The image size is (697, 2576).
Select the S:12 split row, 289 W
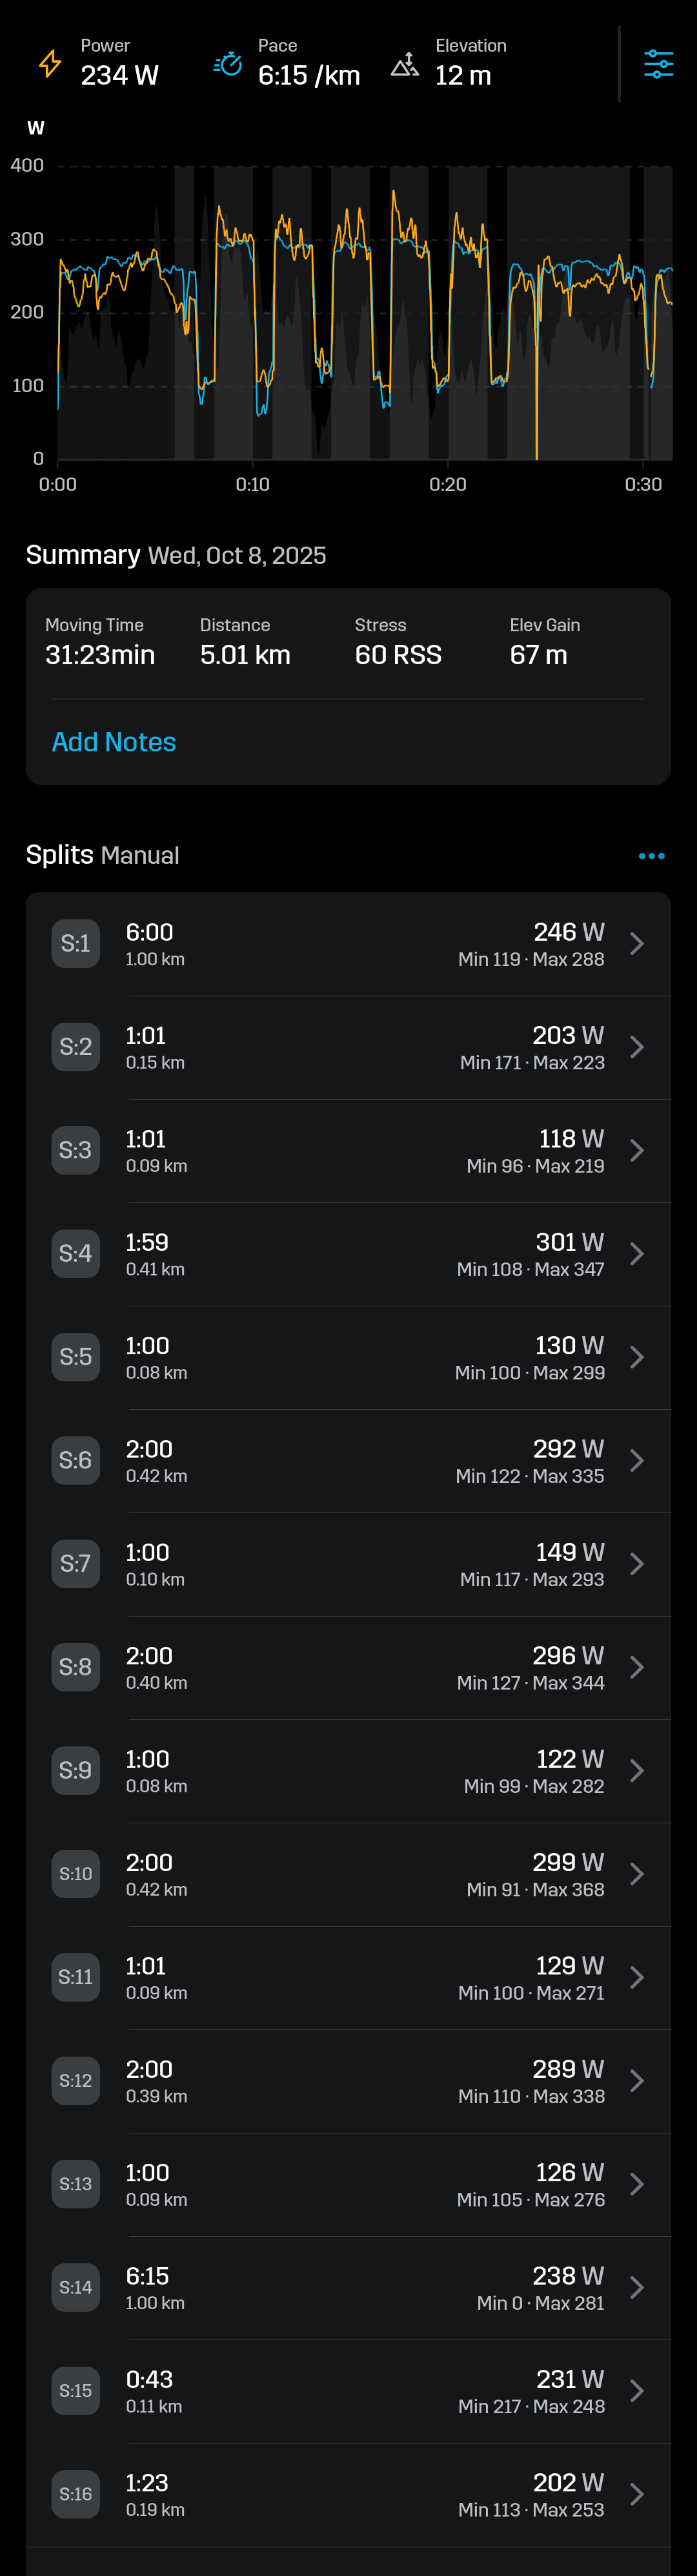click(x=348, y=2080)
